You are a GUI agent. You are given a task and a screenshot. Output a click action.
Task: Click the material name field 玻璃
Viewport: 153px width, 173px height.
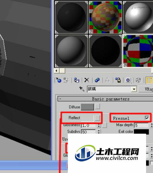click(x=109, y=89)
